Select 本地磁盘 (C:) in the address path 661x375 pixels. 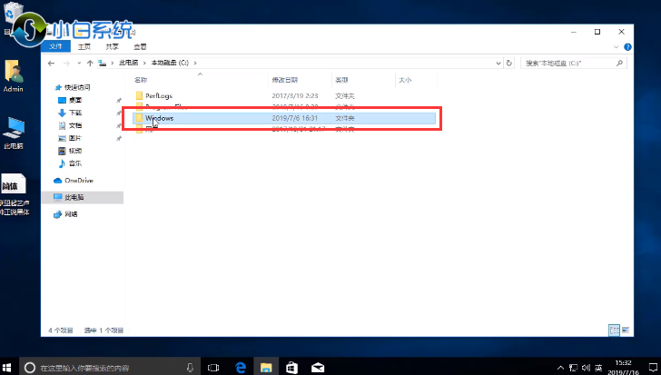click(170, 63)
